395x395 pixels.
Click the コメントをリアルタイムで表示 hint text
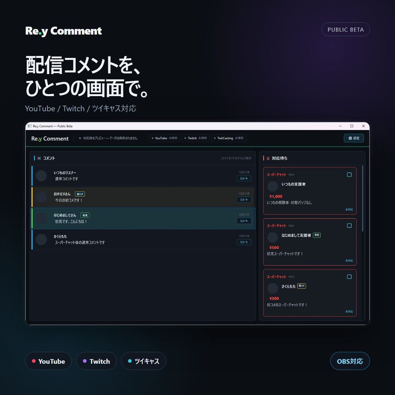coord(236,158)
